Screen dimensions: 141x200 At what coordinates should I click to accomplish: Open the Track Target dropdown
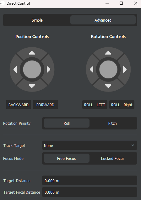pos(89,145)
